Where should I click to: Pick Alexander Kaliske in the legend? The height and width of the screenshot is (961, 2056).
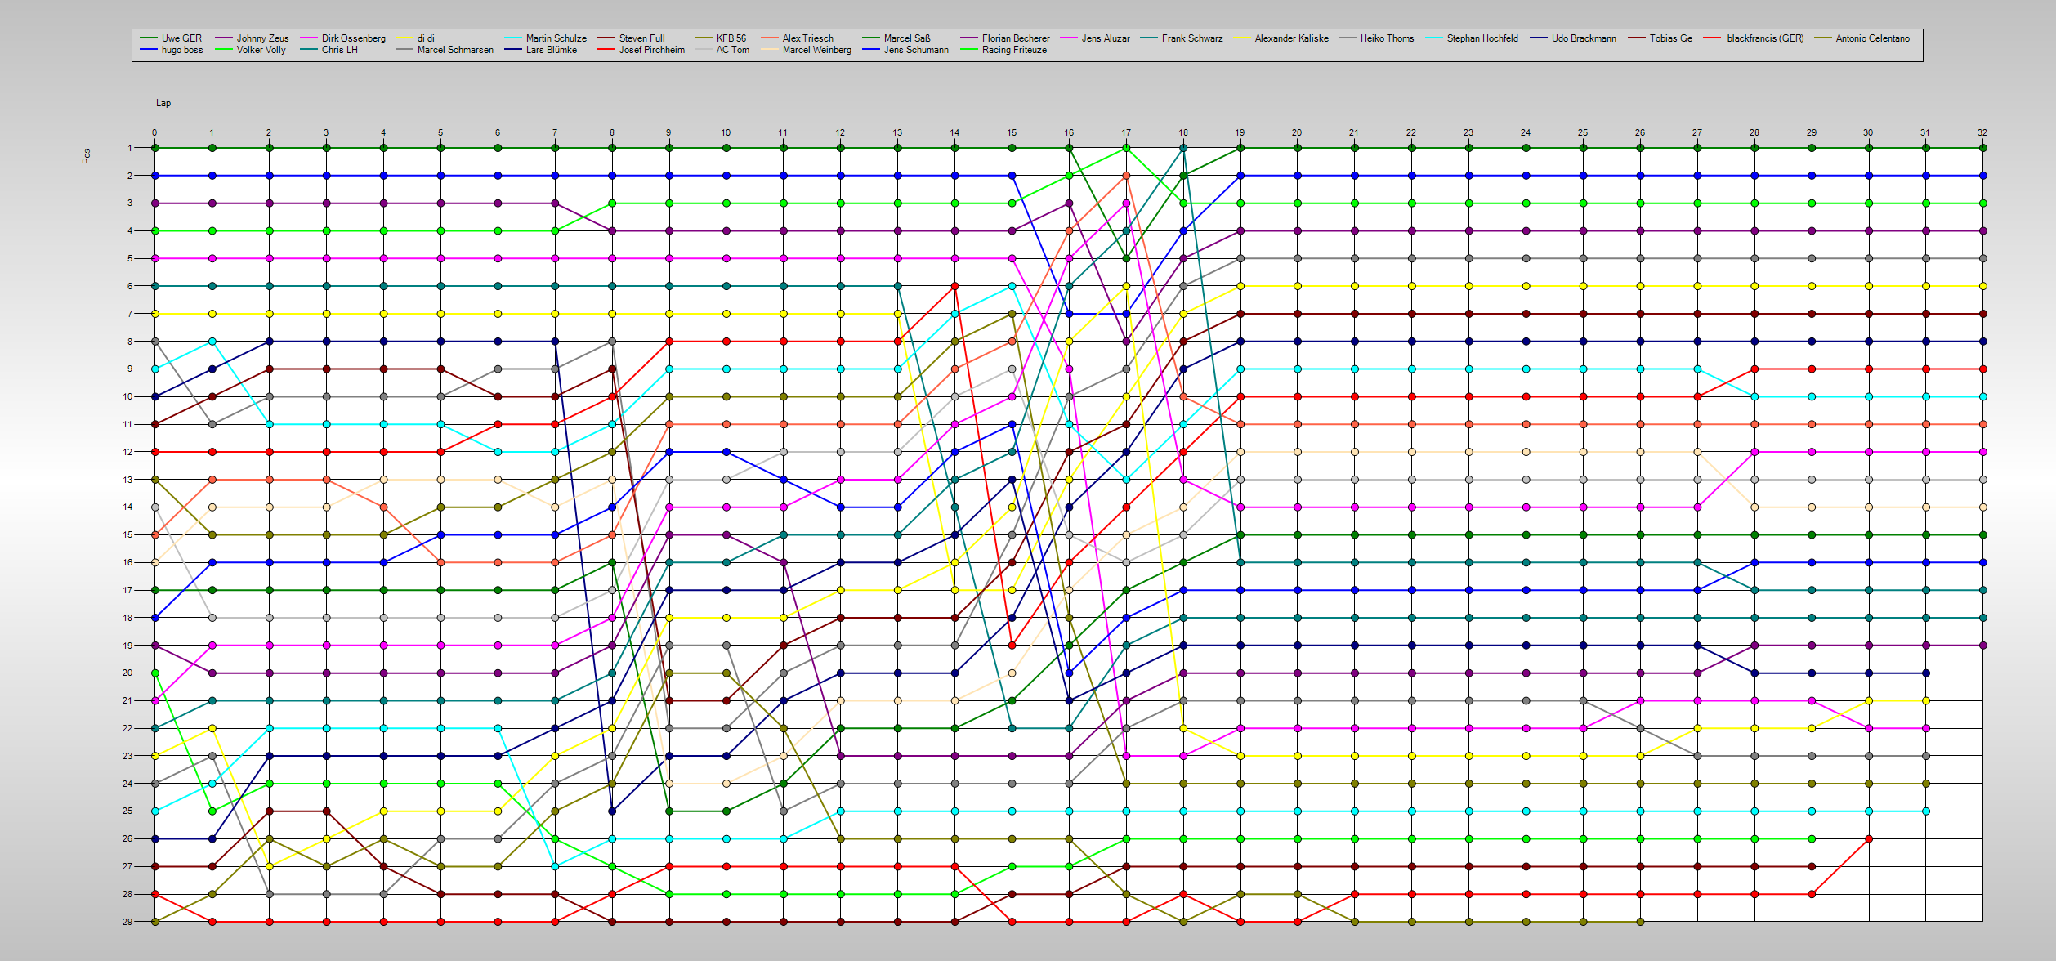click(1281, 38)
